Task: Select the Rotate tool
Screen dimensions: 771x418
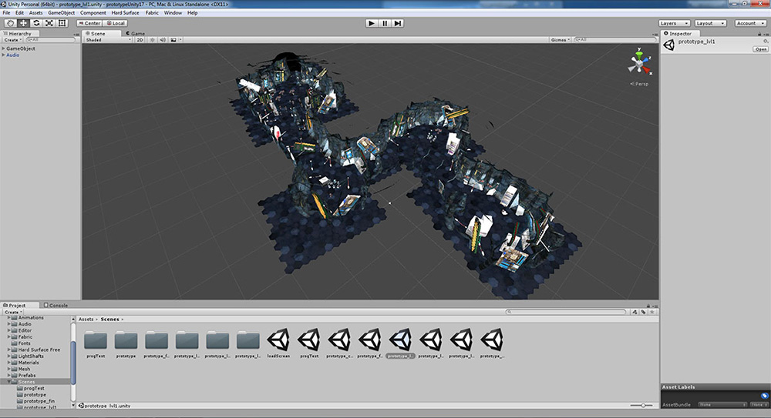Action: tap(36, 23)
